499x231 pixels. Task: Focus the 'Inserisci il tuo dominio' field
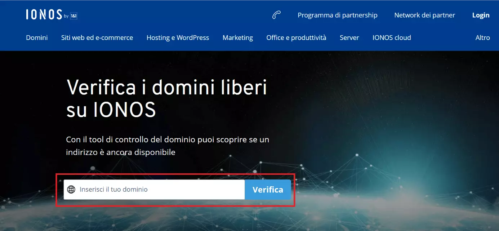click(159, 190)
